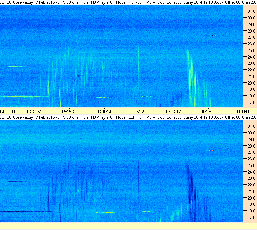Screen dimensions: 257x230
Task: Click the 24.0 frequency label on RCP-LCP plot
Action: tap(251, 57)
